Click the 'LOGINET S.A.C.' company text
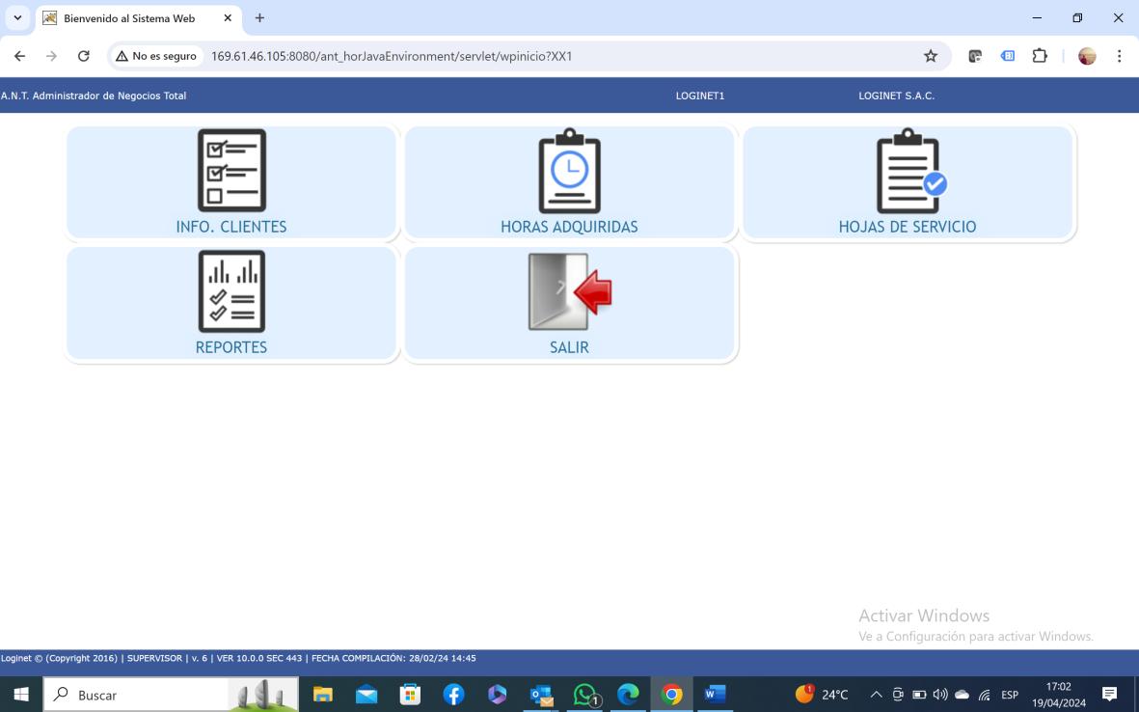Image resolution: width=1139 pixels, height=712 pixels. pyautogui.click(x=896, y=96)
